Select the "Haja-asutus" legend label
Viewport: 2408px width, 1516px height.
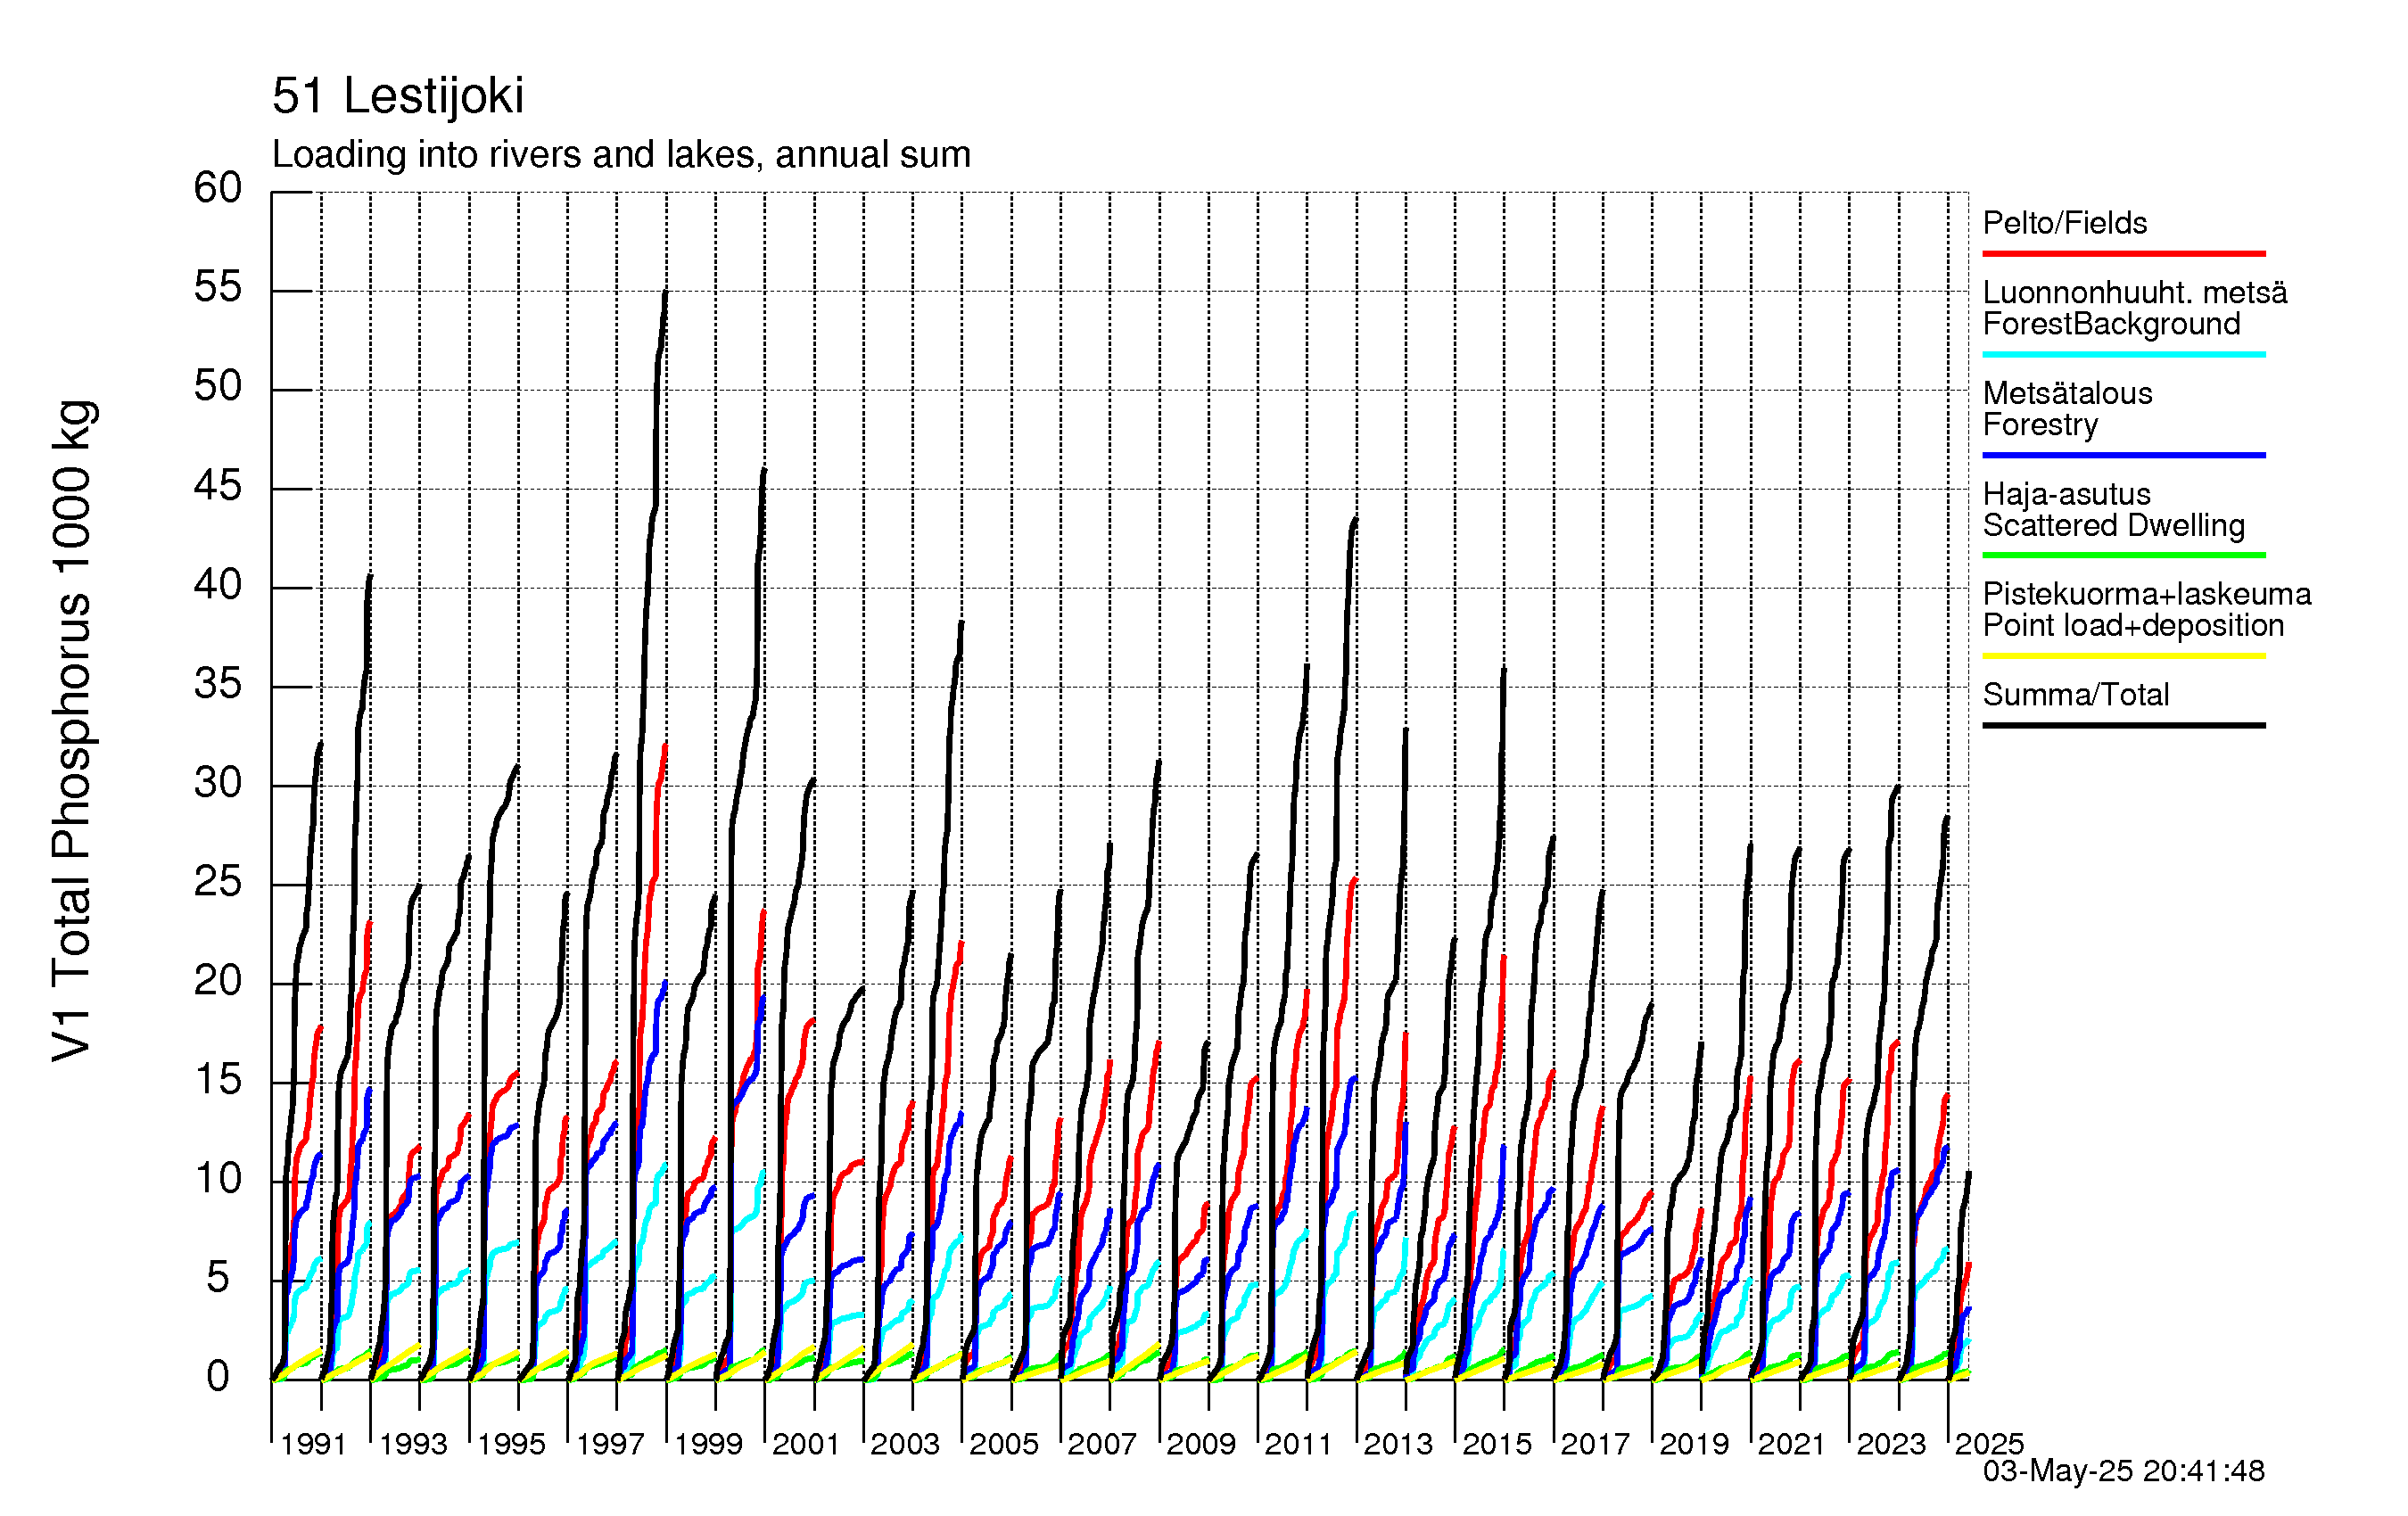[2067, 494]
